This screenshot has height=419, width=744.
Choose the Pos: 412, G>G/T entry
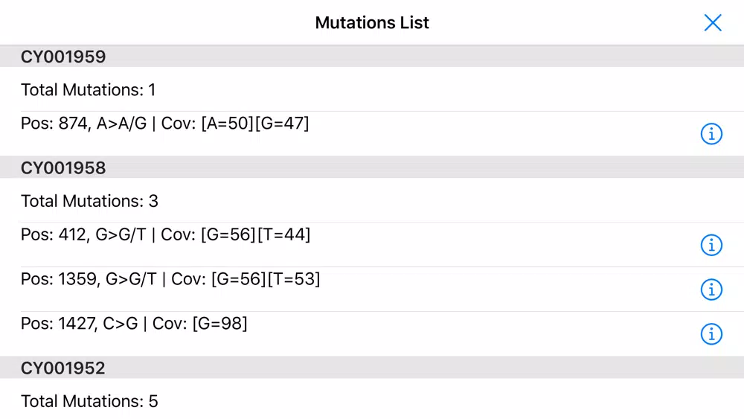(372, 245)
